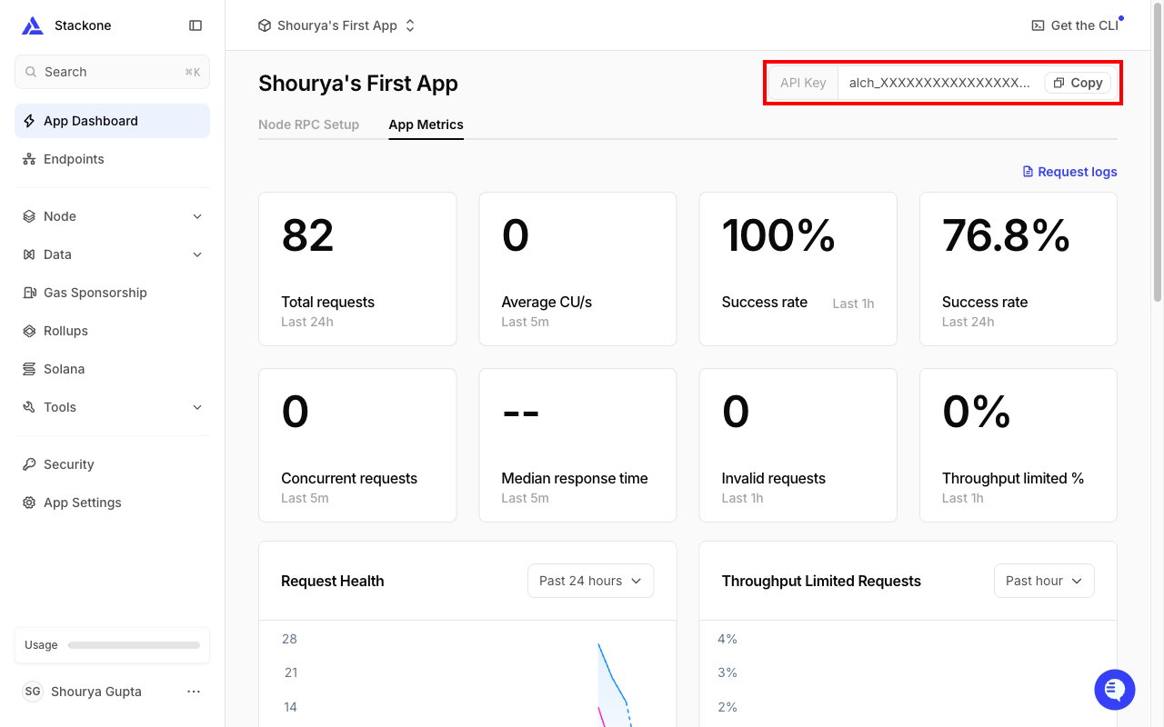Click the Data sidebar icon

(29, 254)
